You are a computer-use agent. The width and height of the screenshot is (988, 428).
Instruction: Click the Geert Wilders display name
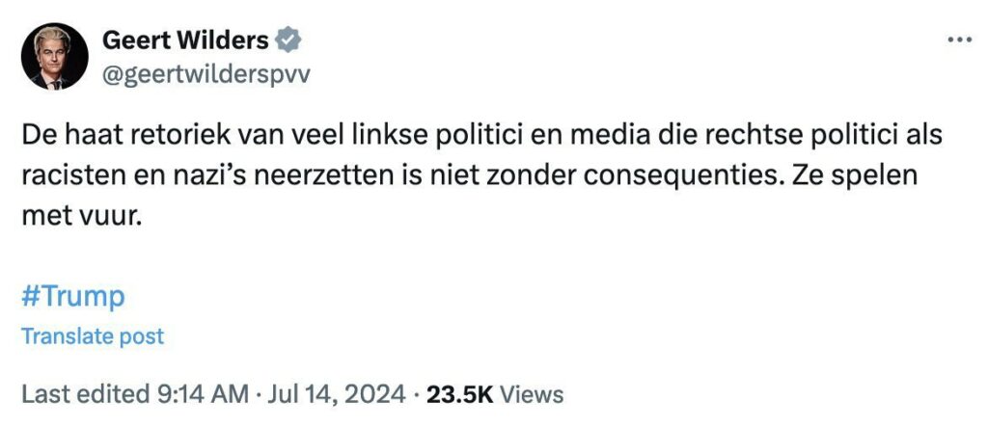(186, 40)
